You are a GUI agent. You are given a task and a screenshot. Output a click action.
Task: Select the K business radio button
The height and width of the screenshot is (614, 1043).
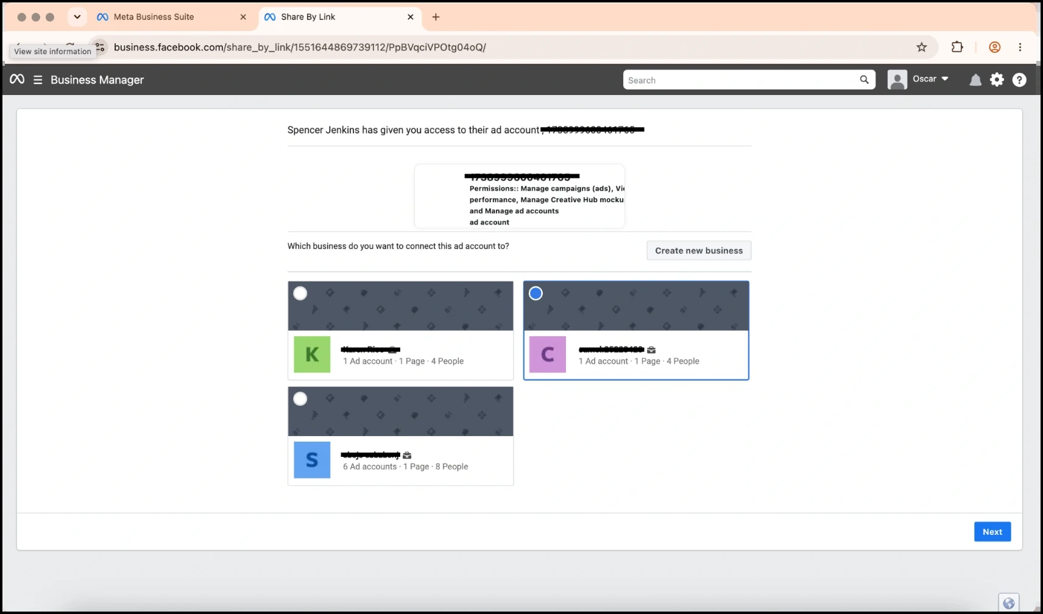tap(300, 294)
